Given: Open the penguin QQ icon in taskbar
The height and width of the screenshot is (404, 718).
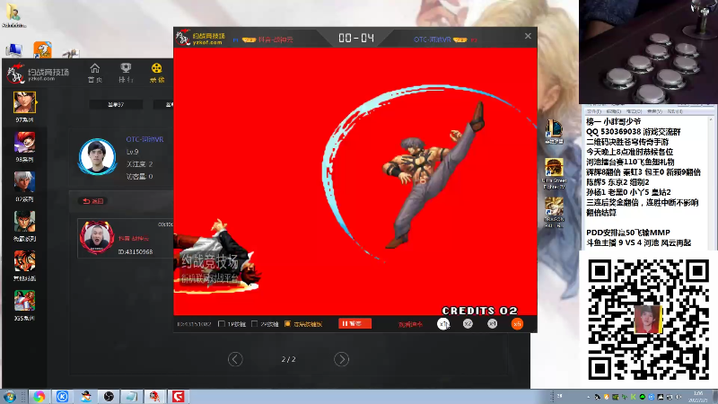Looking at the screenshot, I should coord(85,397).
